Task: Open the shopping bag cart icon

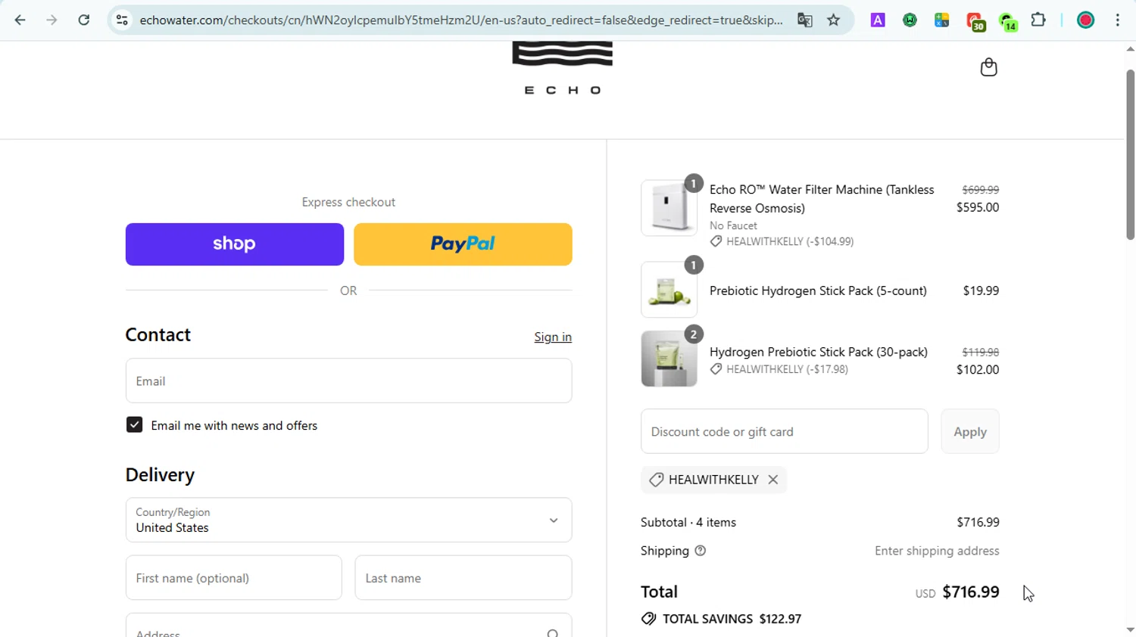Action: tap(988, 67)
